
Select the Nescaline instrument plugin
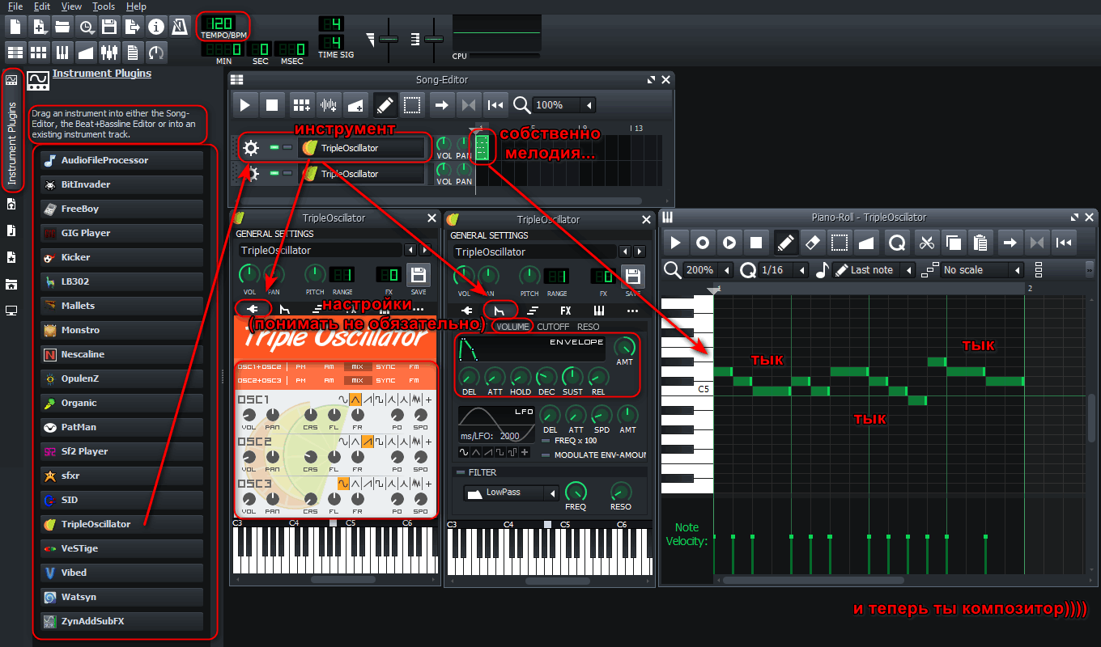point(122,354)
